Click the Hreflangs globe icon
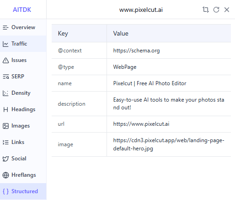 pos(5,175)
